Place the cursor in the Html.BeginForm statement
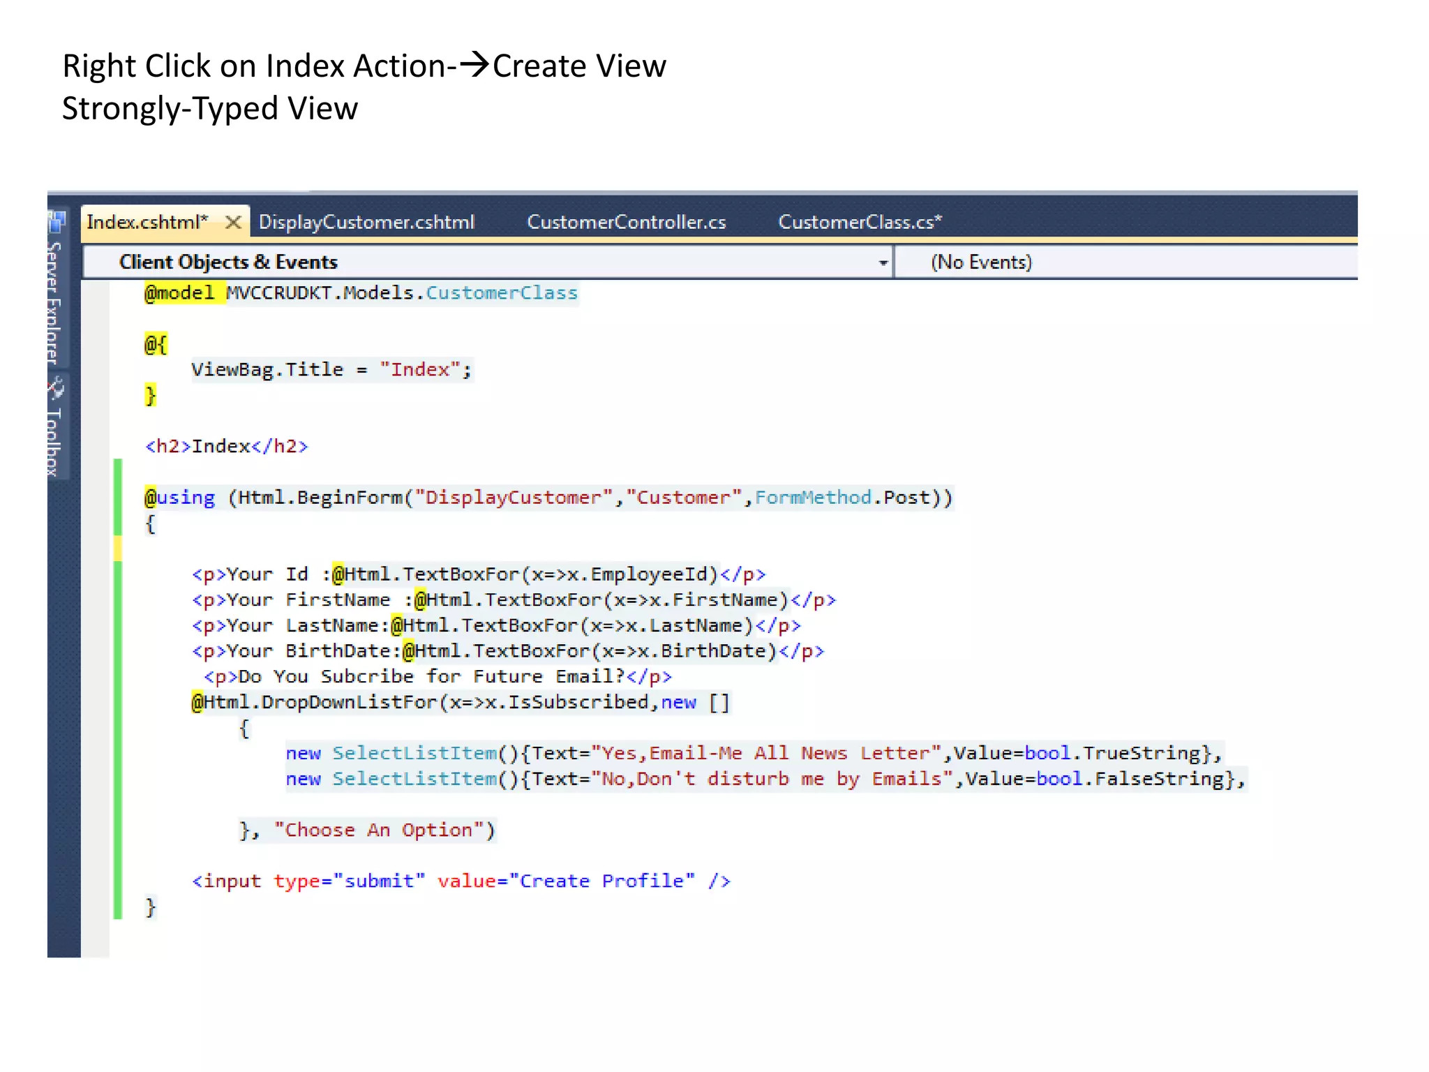The image size is (1429, 1072). [x=548, y=498]
